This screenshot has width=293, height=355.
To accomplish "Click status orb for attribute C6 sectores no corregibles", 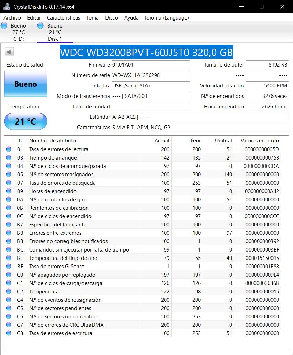I will pyautogui.click(x=9, y=317).
